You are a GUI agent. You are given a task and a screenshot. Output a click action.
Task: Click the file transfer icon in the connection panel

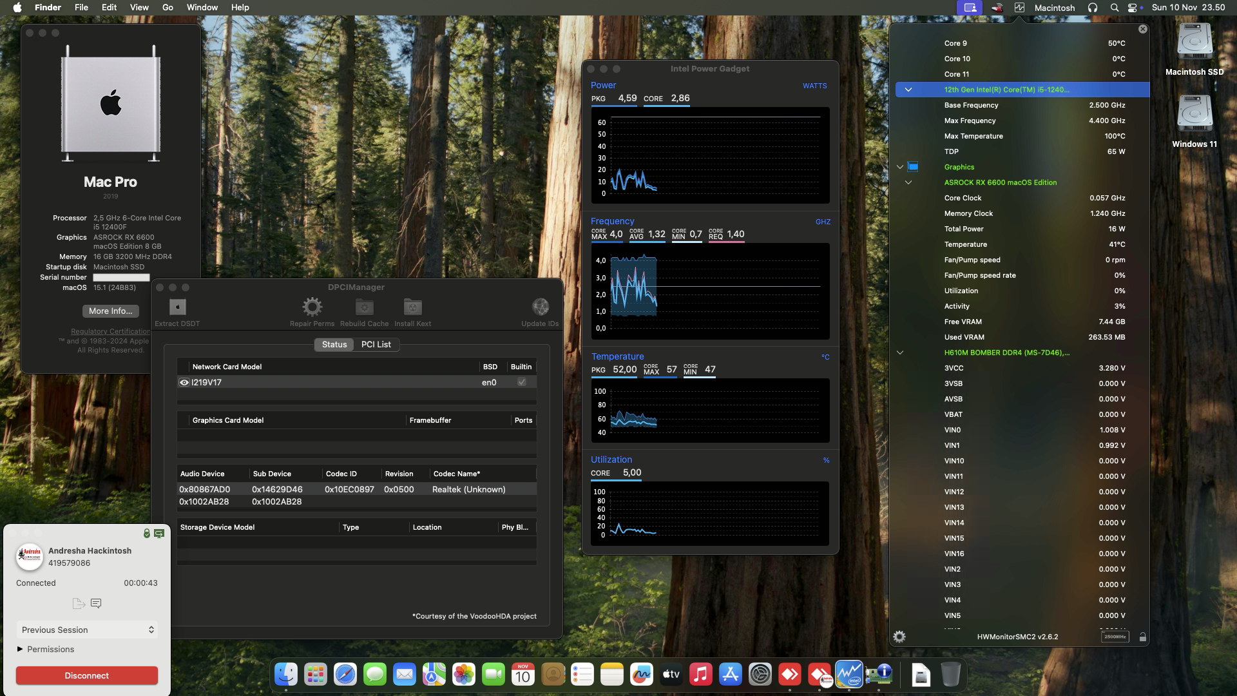(x=79, y=603)
